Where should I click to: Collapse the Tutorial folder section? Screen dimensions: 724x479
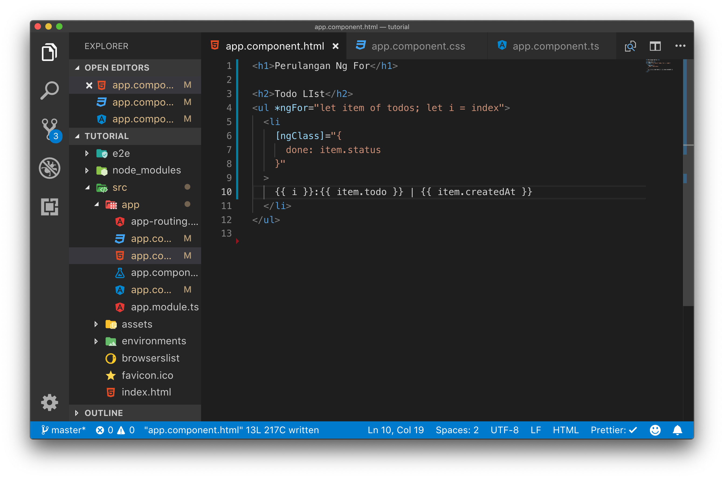point(135,136)
